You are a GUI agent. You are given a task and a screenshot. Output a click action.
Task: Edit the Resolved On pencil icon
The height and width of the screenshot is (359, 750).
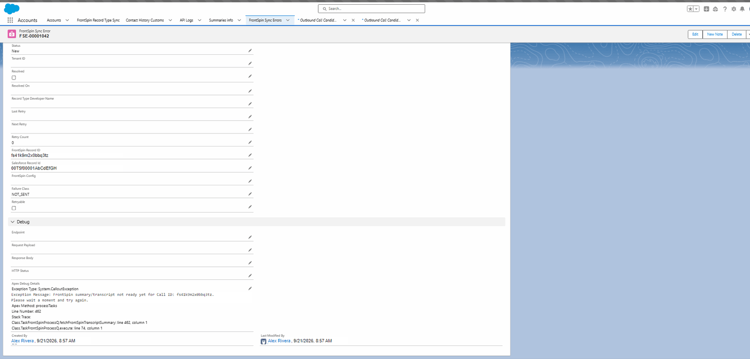coord(250,91)
